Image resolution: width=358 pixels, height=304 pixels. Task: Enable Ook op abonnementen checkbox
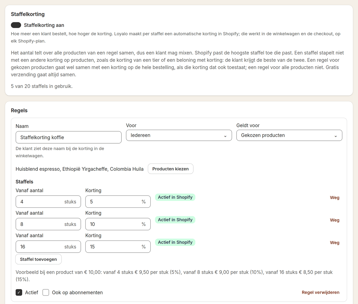click(x=46, y=292)
